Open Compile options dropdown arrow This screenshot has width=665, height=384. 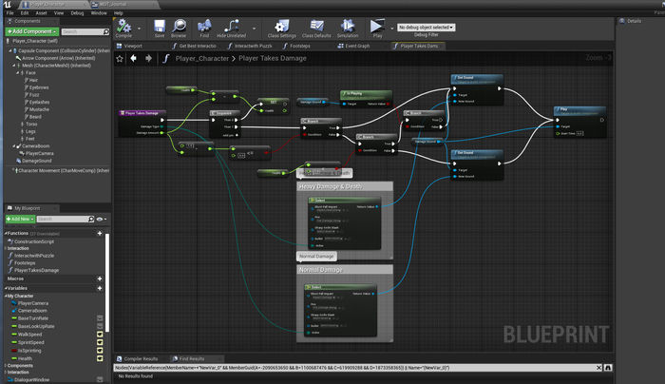coord(139,29)
